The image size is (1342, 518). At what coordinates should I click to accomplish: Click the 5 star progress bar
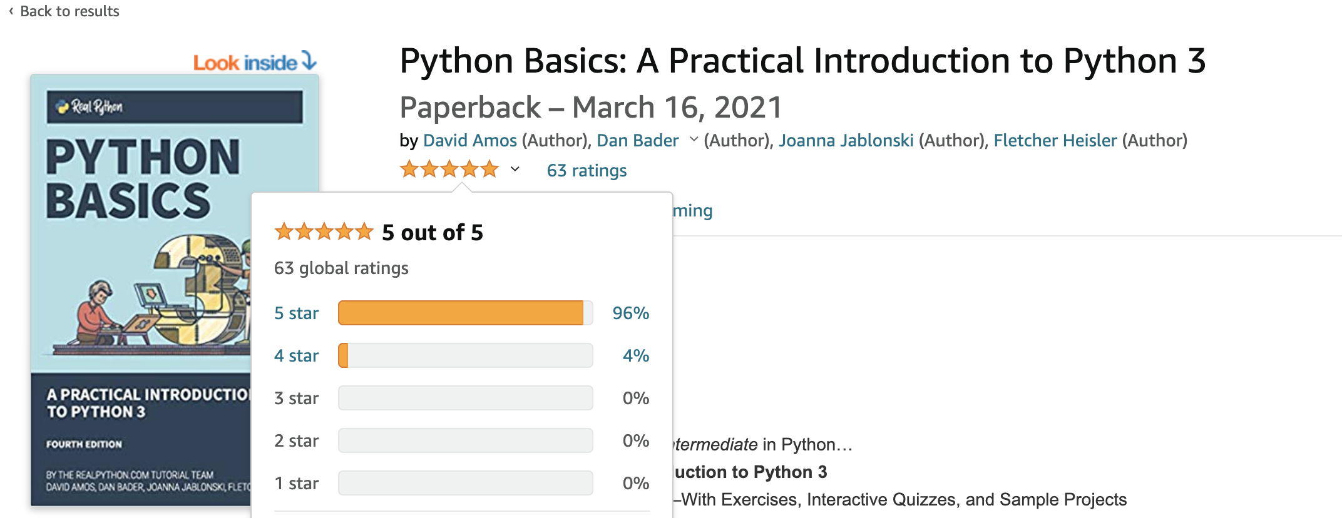[x=464, y=313]
